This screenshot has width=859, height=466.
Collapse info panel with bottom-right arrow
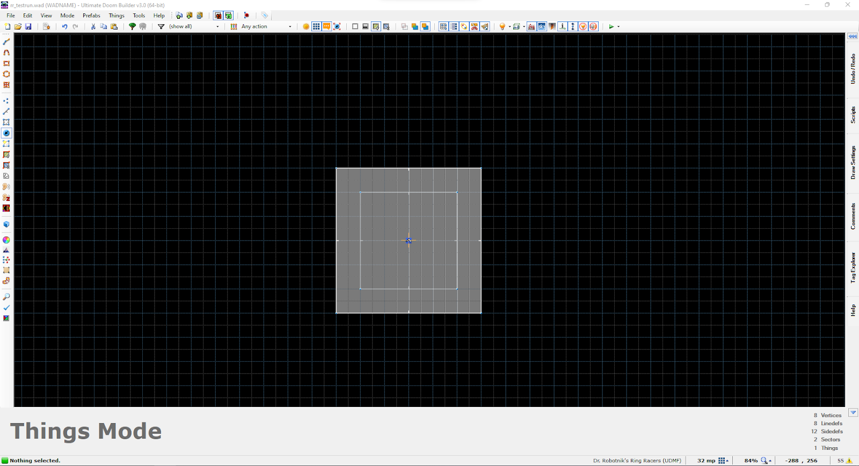coord(853,412)
